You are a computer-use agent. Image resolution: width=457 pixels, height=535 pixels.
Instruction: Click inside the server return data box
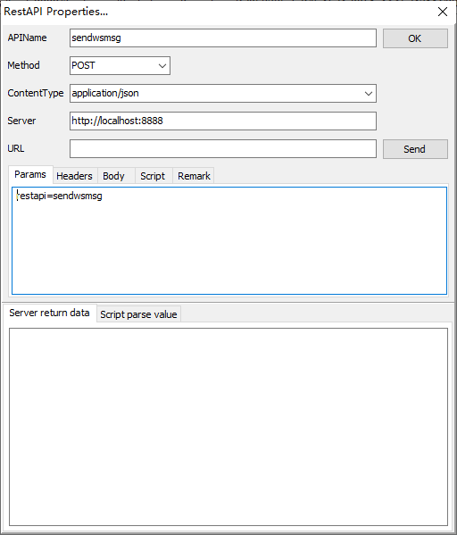click(x=228, y=427)
